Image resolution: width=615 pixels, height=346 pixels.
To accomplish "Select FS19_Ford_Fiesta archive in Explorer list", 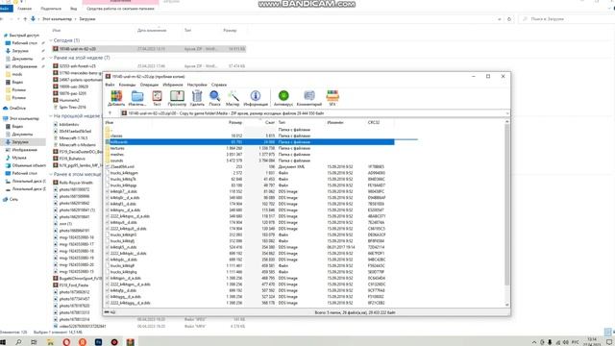I will coord(73,285).
